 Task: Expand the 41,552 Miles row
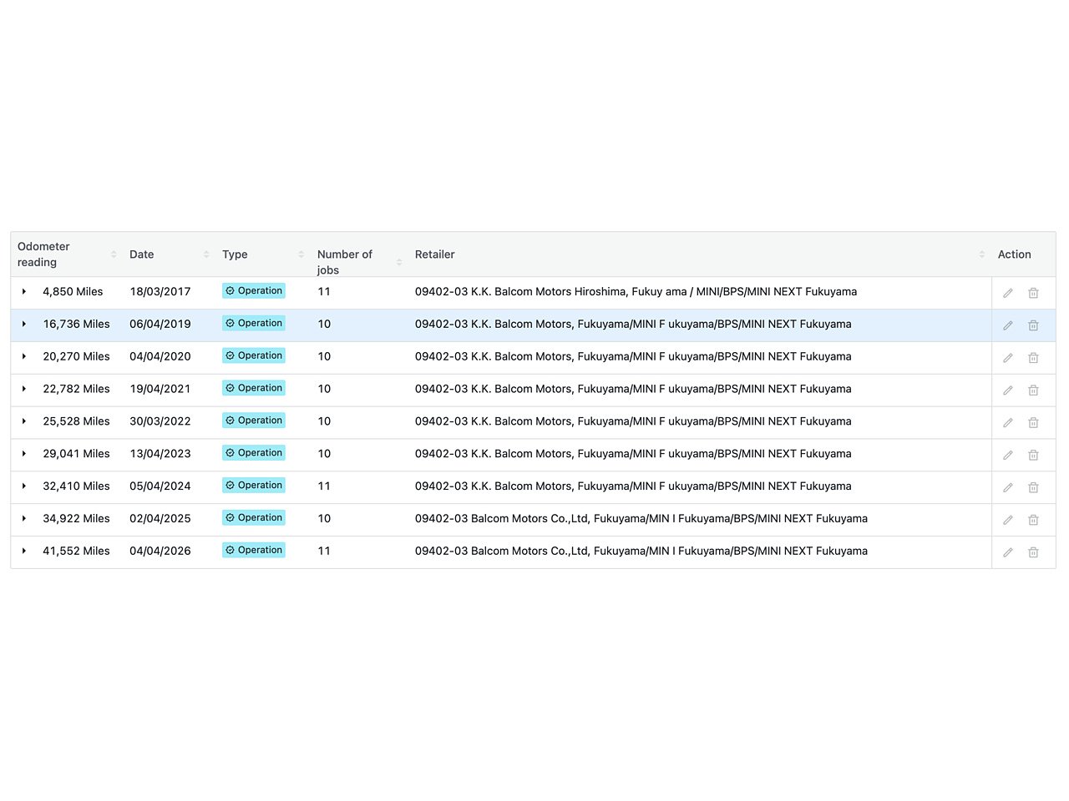click(24, 551)
